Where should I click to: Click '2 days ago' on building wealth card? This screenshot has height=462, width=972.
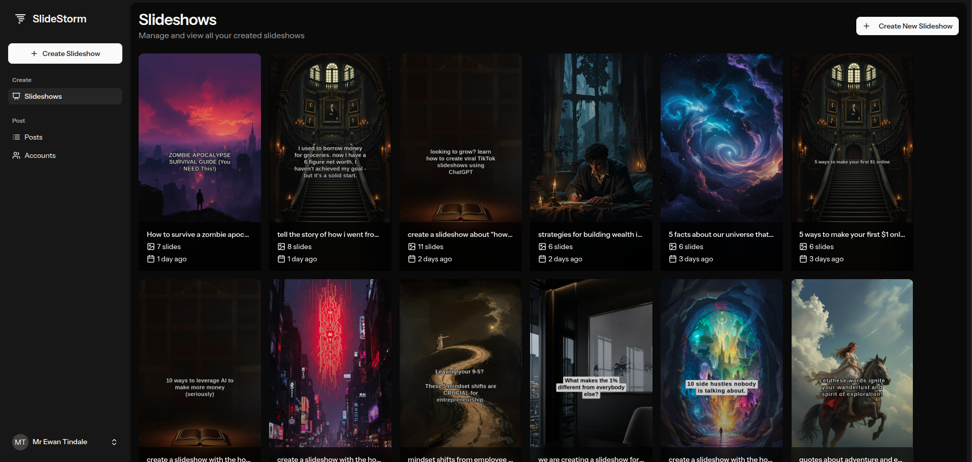565,259
